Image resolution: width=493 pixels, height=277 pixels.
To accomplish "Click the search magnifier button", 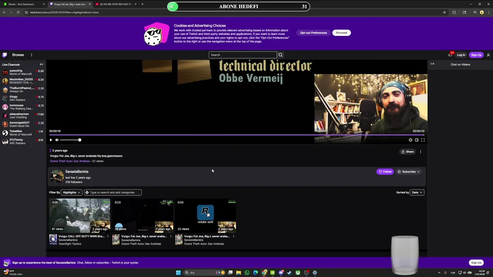I will coord(280,55).
